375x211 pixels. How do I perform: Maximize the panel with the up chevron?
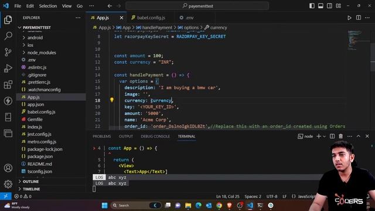(x=358, y=136)
